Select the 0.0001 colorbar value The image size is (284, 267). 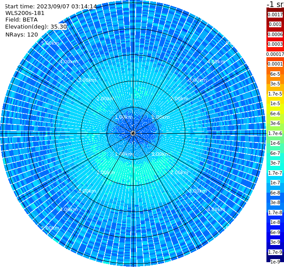click(x=275, y=64)
